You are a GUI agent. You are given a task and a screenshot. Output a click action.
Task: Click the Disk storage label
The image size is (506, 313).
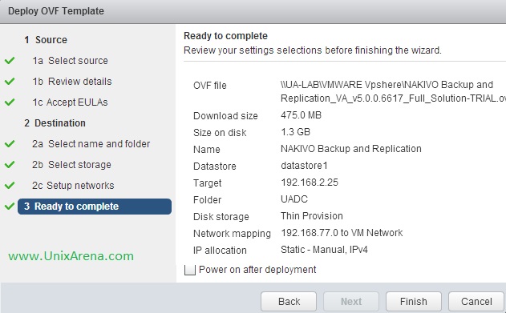click(x=221, y=217)
